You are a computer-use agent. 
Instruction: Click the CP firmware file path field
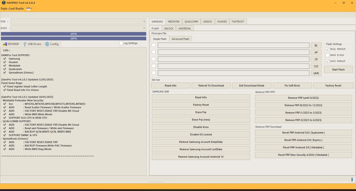tap(233, 59)
